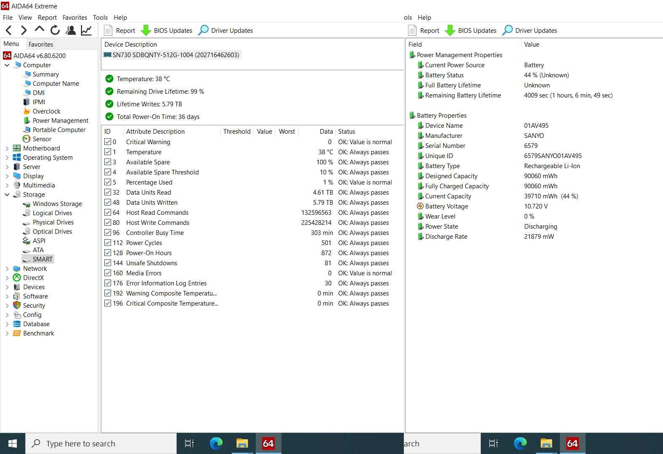Screen dimensions: 663x454
Task: Select the Summary tree icon
Action: [27, 74]
